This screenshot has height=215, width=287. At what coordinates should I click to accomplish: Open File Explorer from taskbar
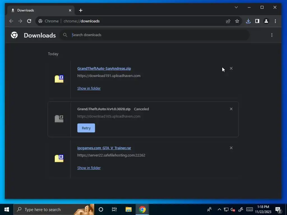pos(128,209)
